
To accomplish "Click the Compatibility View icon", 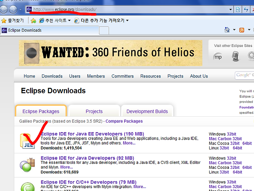I will click(238, 10).
